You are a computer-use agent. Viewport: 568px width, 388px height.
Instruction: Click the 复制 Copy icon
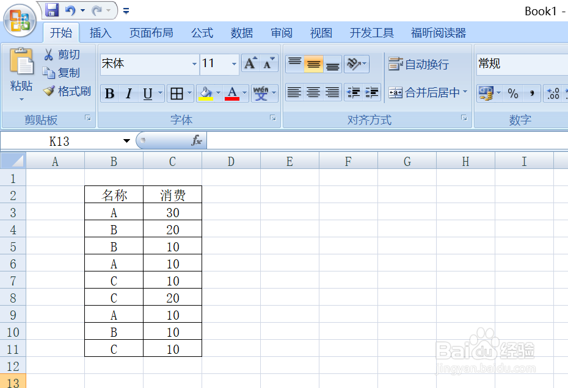tap(48, 73)
